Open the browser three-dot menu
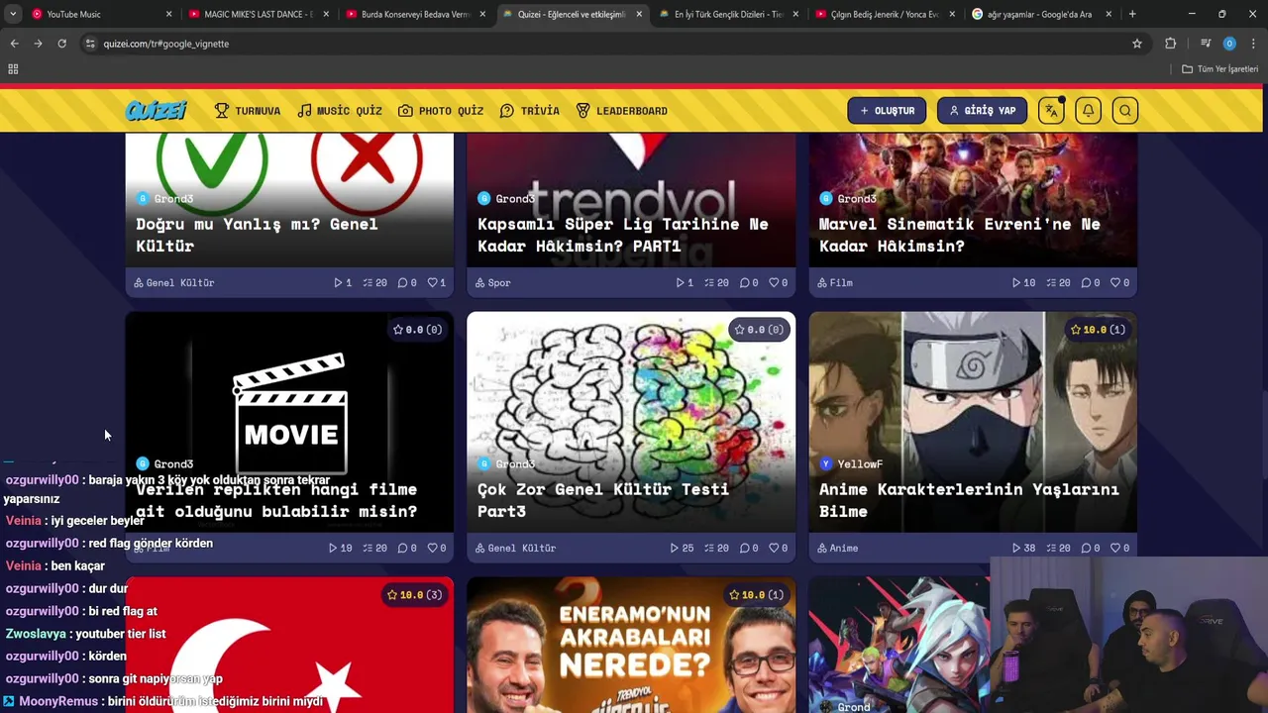This screenshot has width=1268, height=713. click(x=1254, y=44)
